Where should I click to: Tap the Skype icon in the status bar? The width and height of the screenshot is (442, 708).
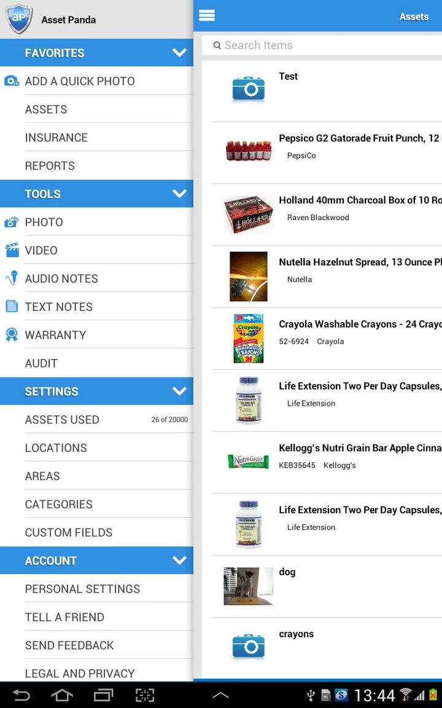coord(343,695)
